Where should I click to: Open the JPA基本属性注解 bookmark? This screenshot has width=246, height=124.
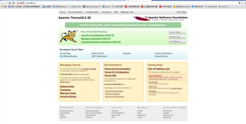[x=132, y=7]
